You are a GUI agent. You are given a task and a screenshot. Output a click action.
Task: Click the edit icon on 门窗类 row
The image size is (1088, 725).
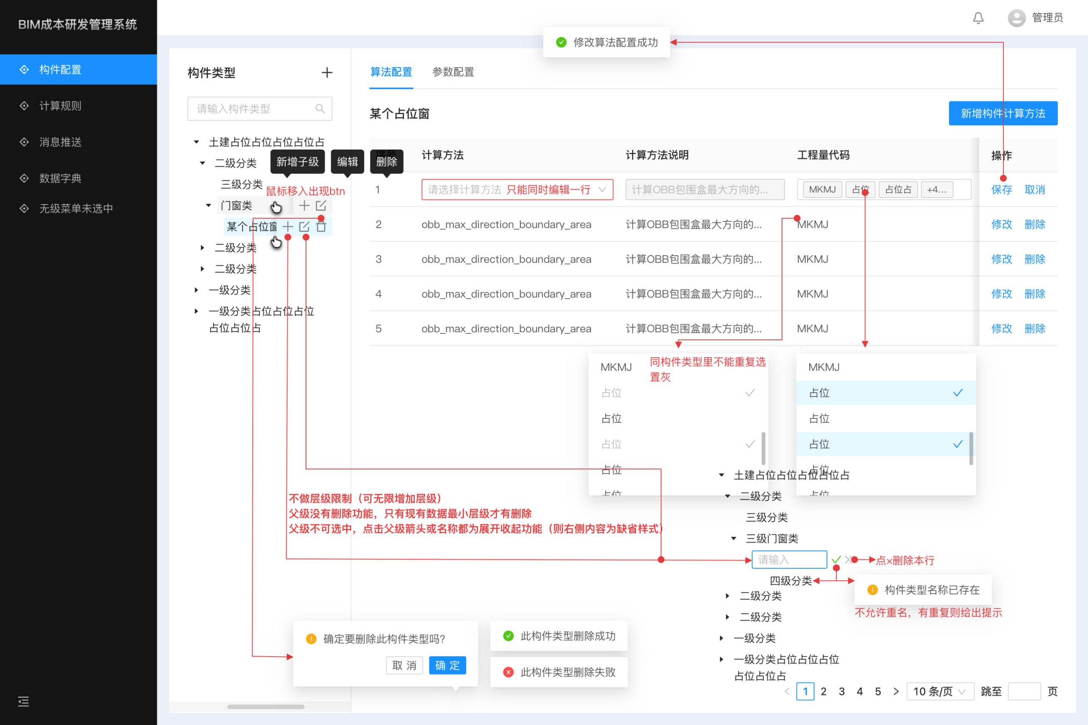tap(321, 206)
